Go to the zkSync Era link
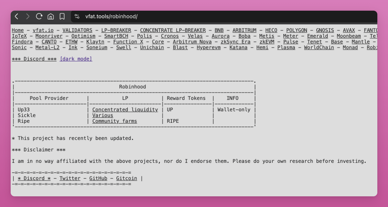This screenshot has height=207, width=388. point(235,42)
